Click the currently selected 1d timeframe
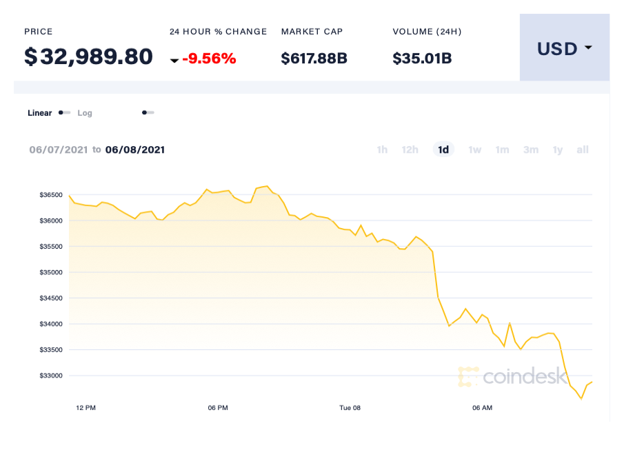Screen dimensions: 624x463 [x=443, y=150]
